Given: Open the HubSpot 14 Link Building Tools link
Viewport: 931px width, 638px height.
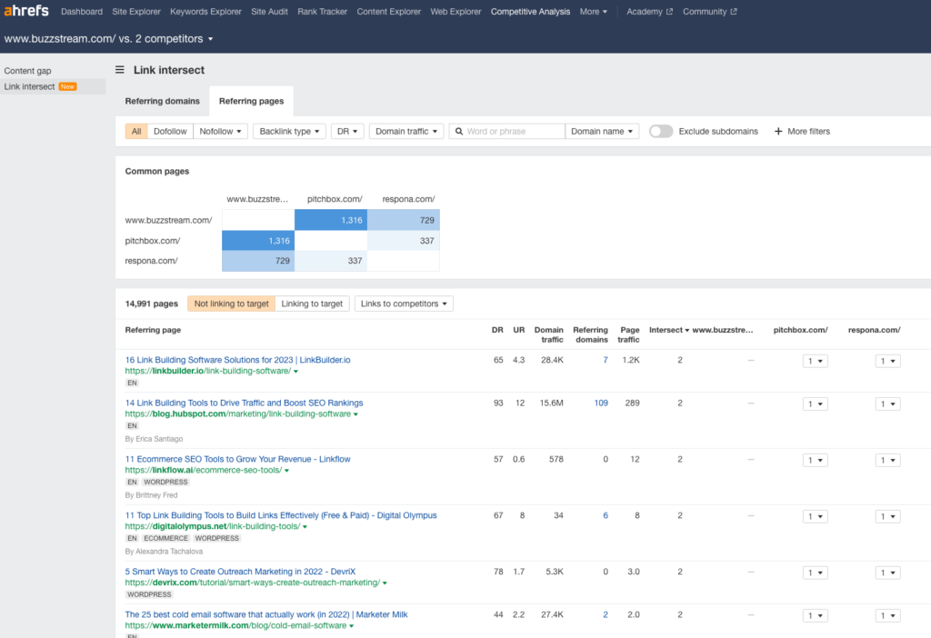Looking at the screenshot, I should point(244,403).
